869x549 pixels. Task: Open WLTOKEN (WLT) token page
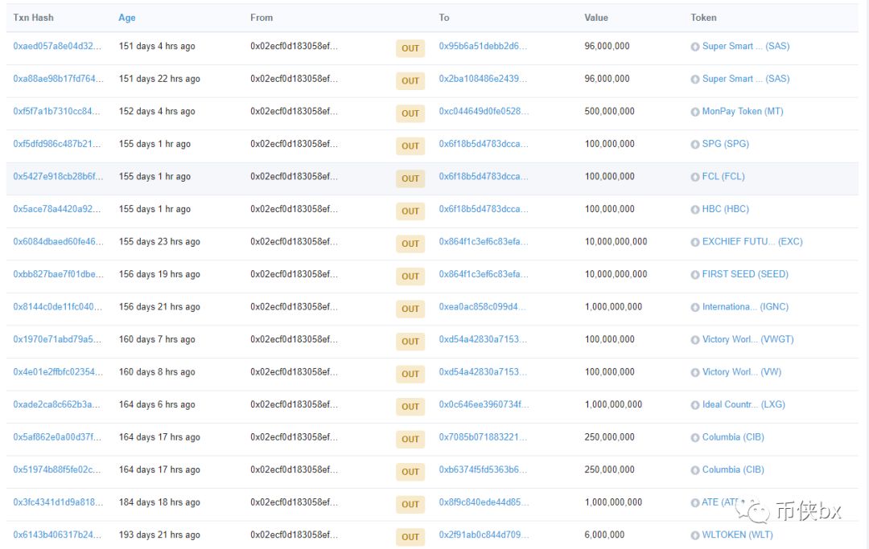737,535
